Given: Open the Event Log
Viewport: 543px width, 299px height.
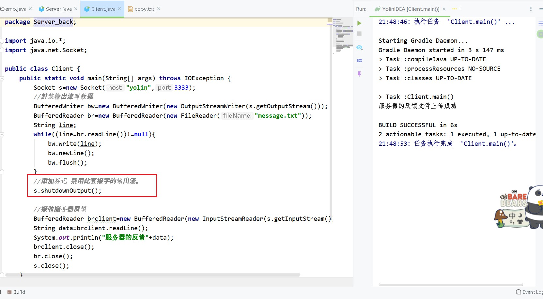Looking at the screenshot, I should (529, 292).
